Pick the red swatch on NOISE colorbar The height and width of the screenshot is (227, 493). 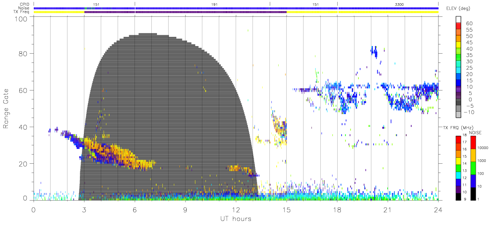473,143
